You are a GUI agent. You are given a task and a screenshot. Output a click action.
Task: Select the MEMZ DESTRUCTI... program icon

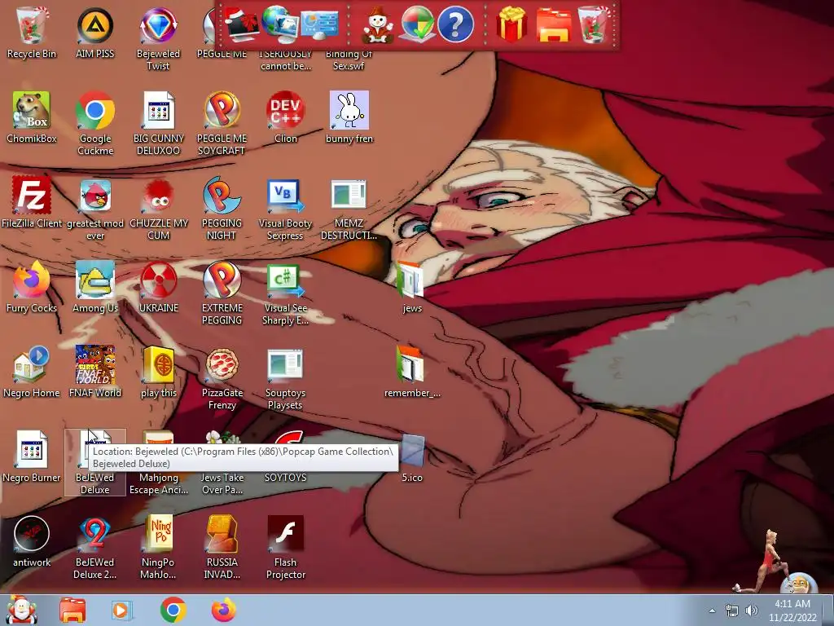[x=349, y=209]
